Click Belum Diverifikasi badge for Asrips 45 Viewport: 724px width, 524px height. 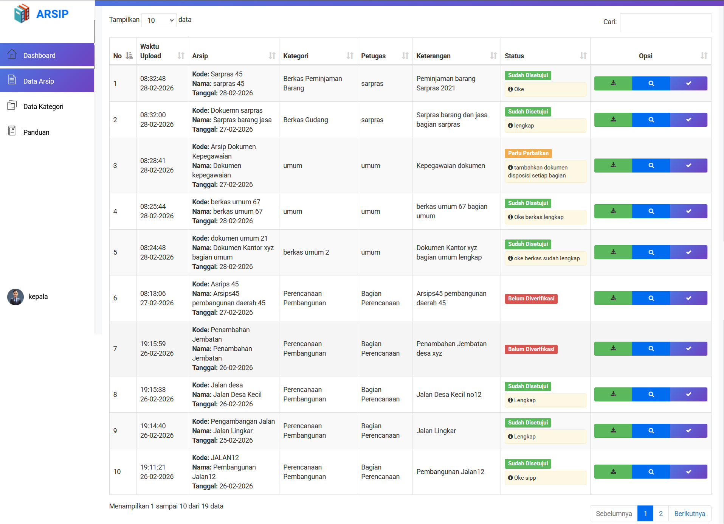click(531, 299)
